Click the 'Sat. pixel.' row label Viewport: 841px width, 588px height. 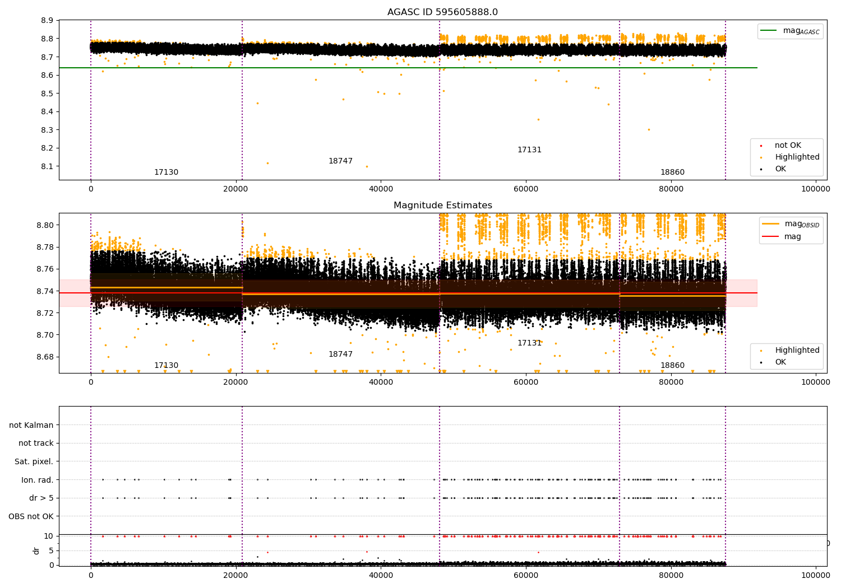tap(34, 461)
